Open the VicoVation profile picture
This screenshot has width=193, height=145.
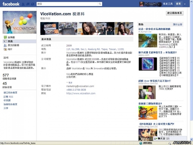(20, 22)
